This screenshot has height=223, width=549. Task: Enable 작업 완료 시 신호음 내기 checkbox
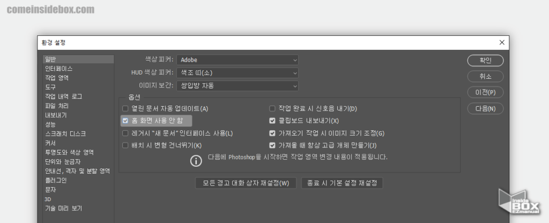272,109
